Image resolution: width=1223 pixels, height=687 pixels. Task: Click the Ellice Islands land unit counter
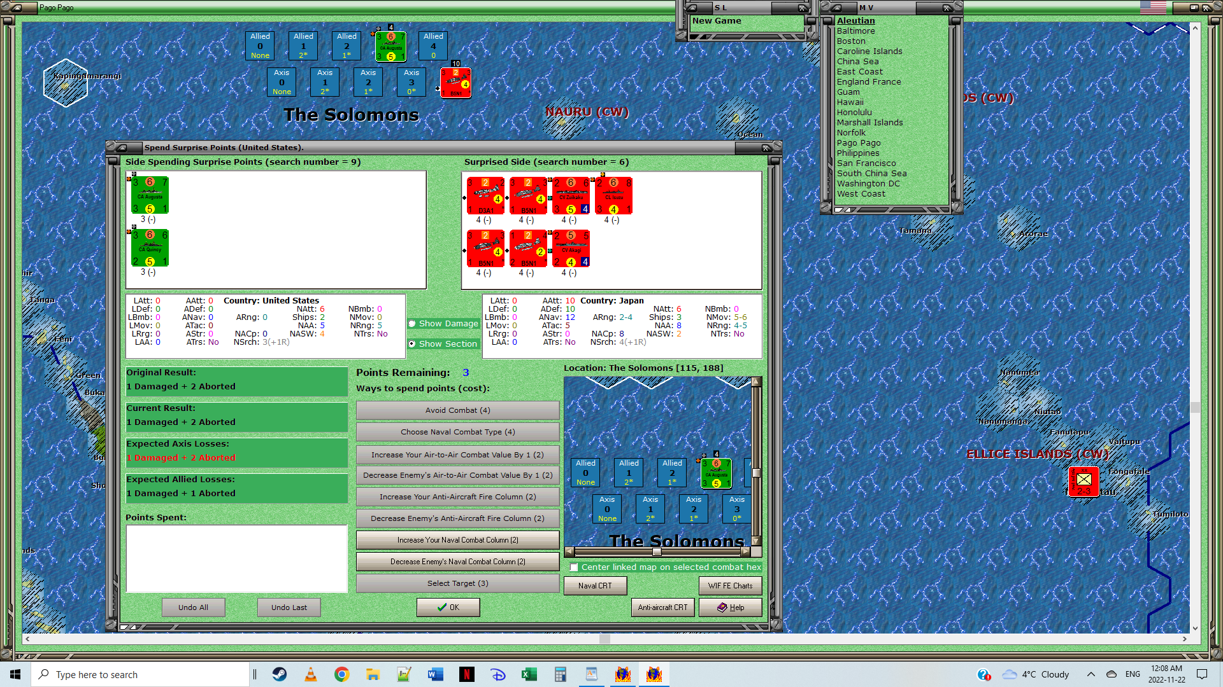click(x=1084, y=481)
